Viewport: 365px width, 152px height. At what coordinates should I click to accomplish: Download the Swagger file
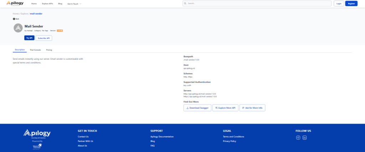point(197,108)
